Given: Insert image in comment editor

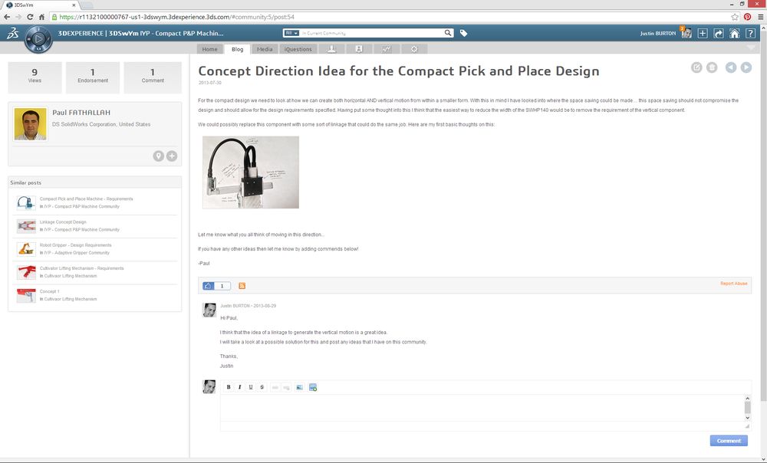Looking at the screenshot, I should (300, 387).
